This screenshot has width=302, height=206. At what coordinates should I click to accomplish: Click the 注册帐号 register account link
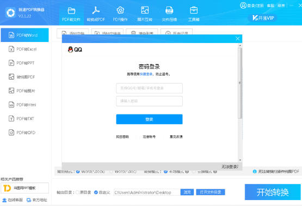click(x=149, y=137)
